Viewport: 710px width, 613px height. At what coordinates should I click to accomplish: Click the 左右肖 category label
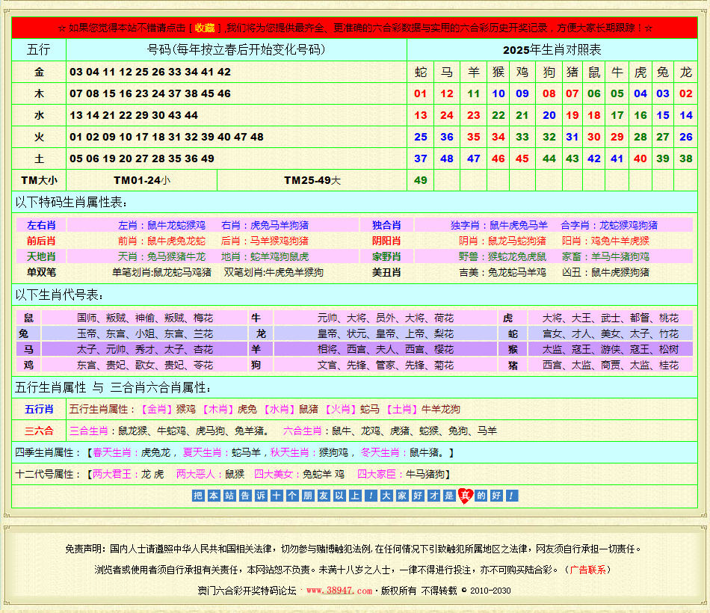[x=41, y=225]
